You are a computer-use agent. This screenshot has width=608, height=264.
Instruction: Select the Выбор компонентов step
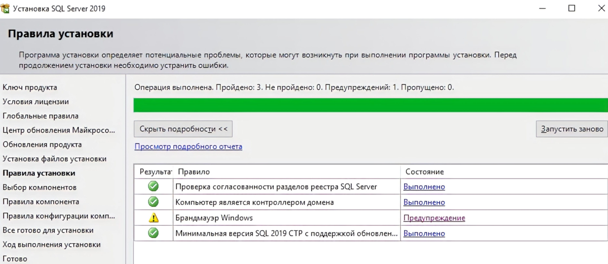[40, 187]
